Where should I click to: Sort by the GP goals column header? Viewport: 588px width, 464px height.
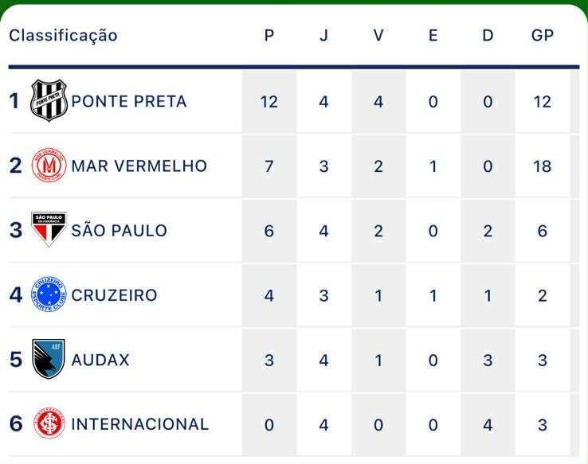click(x=543, y=35)
